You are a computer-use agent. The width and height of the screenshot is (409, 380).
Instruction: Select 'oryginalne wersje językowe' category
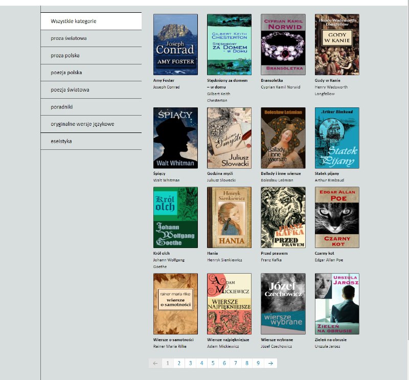(91, 124)
